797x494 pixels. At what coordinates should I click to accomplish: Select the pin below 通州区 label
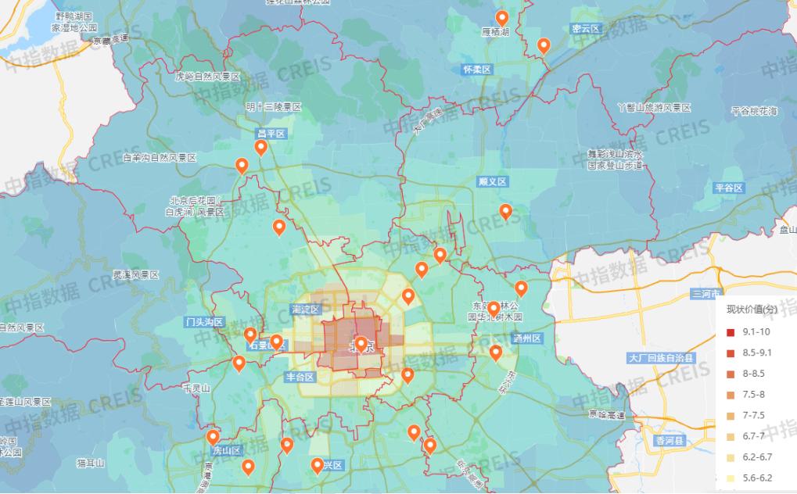click(496, 353)
